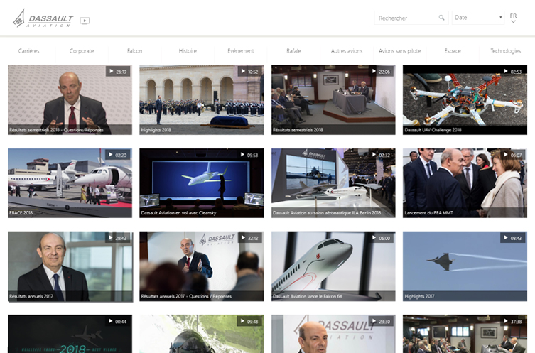Viewport: 535px width, 353px height.
Task: Click the search magnifier icon
Action: pyautogui.click(x=441, y=18)
